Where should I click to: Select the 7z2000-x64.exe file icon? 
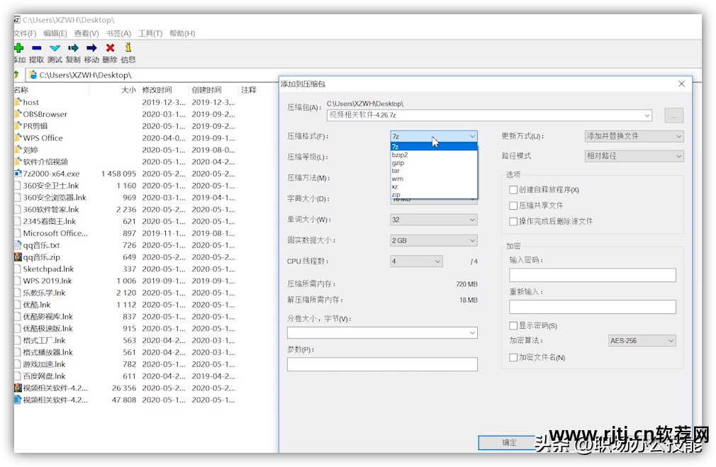pos(18,174)
